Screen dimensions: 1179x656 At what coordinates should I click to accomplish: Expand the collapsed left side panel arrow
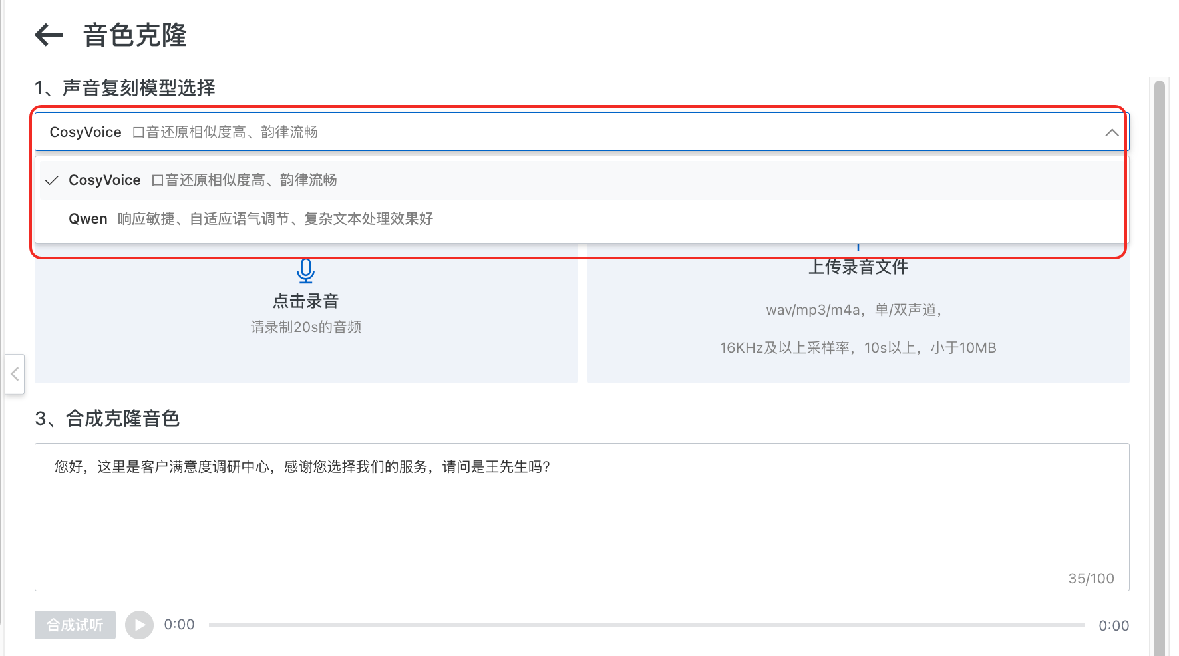click(15, 374)
